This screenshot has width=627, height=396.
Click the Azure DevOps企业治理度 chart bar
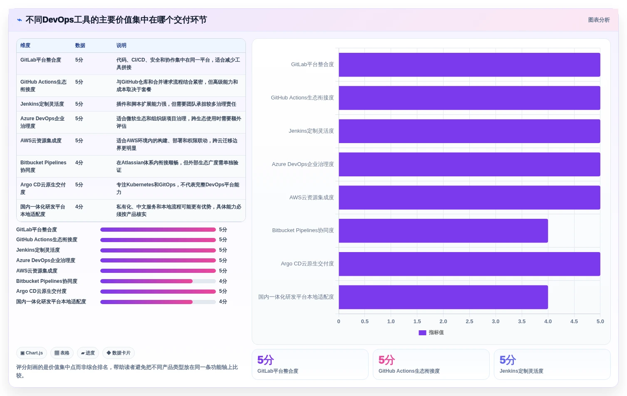469,164
